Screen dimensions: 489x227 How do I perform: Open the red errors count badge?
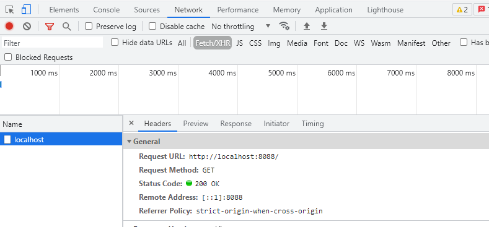481,10
